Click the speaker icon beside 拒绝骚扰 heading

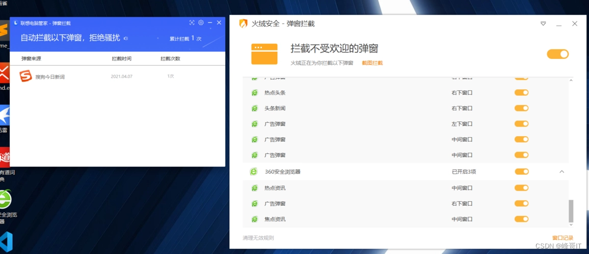[x=126, y=38]
